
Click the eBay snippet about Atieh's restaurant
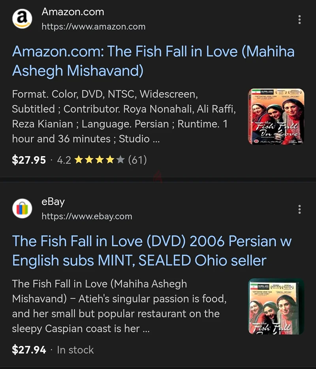(x=119, y=306)
